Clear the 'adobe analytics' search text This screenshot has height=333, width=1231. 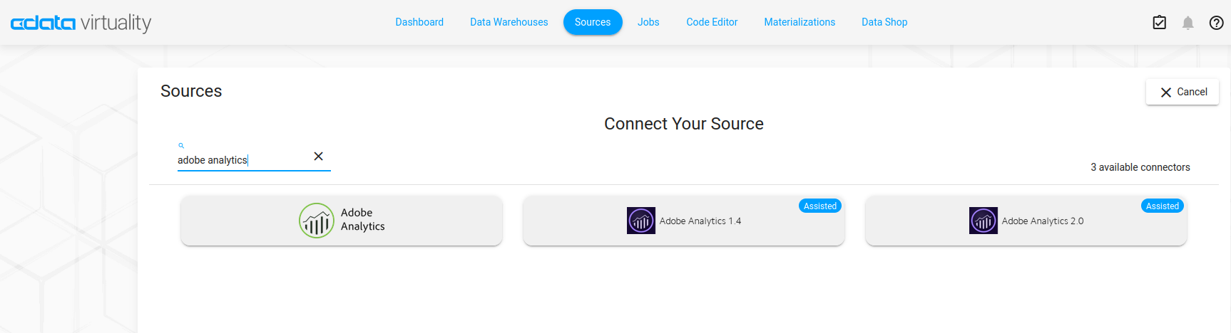click(319, 157)
